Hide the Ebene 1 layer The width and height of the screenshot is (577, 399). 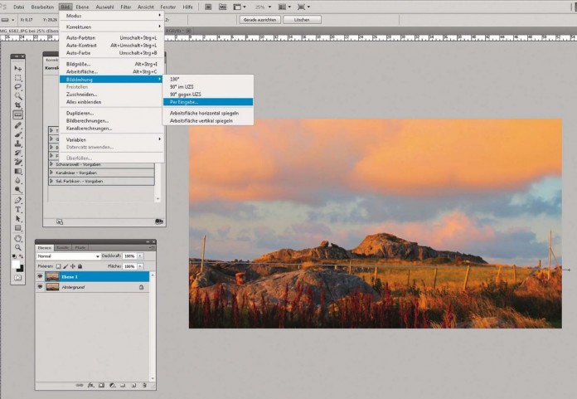40,276
